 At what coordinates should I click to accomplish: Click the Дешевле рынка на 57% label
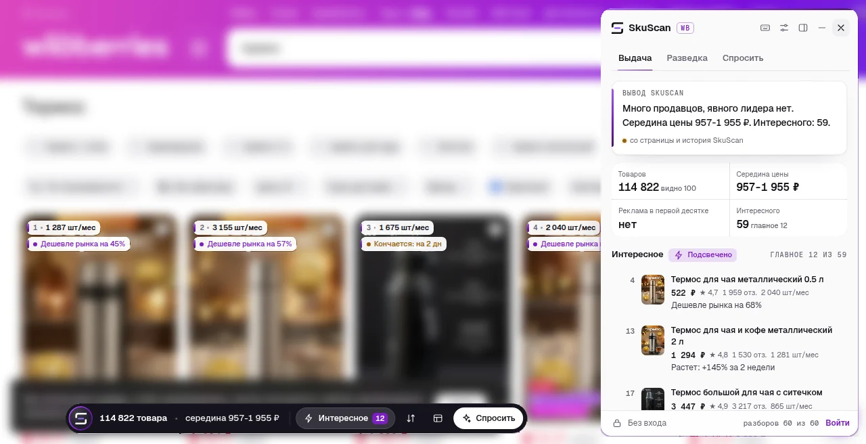245,244
